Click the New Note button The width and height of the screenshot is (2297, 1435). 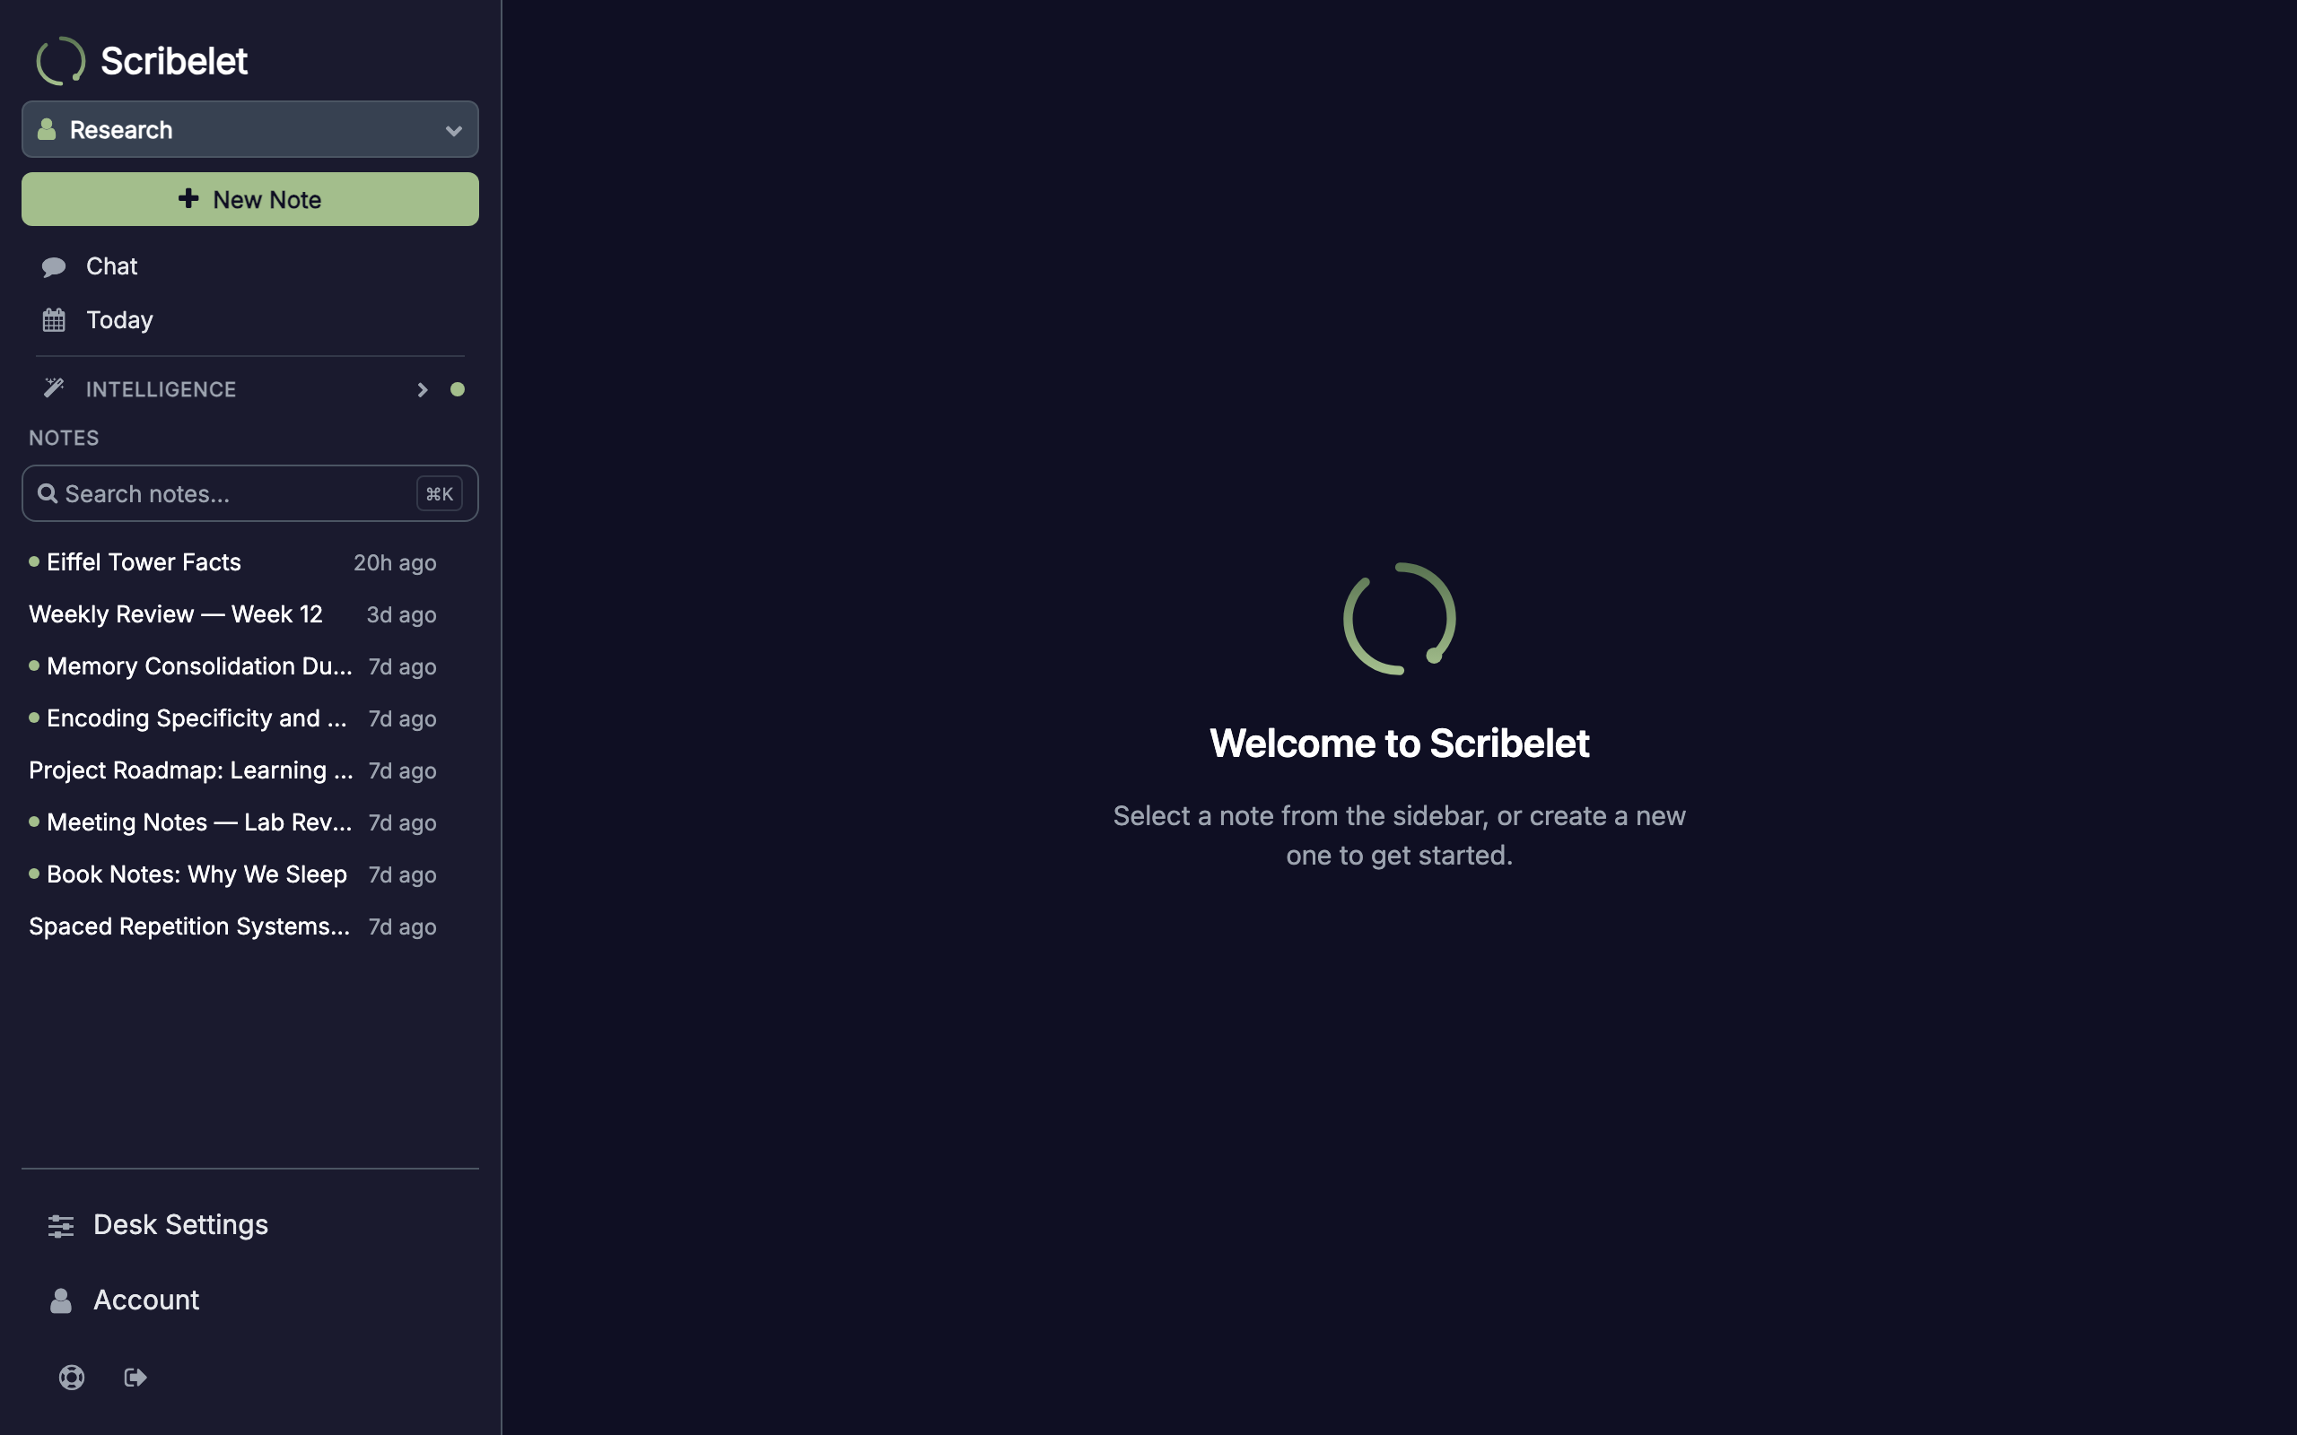pyautogui.click(x=249, y=199)
